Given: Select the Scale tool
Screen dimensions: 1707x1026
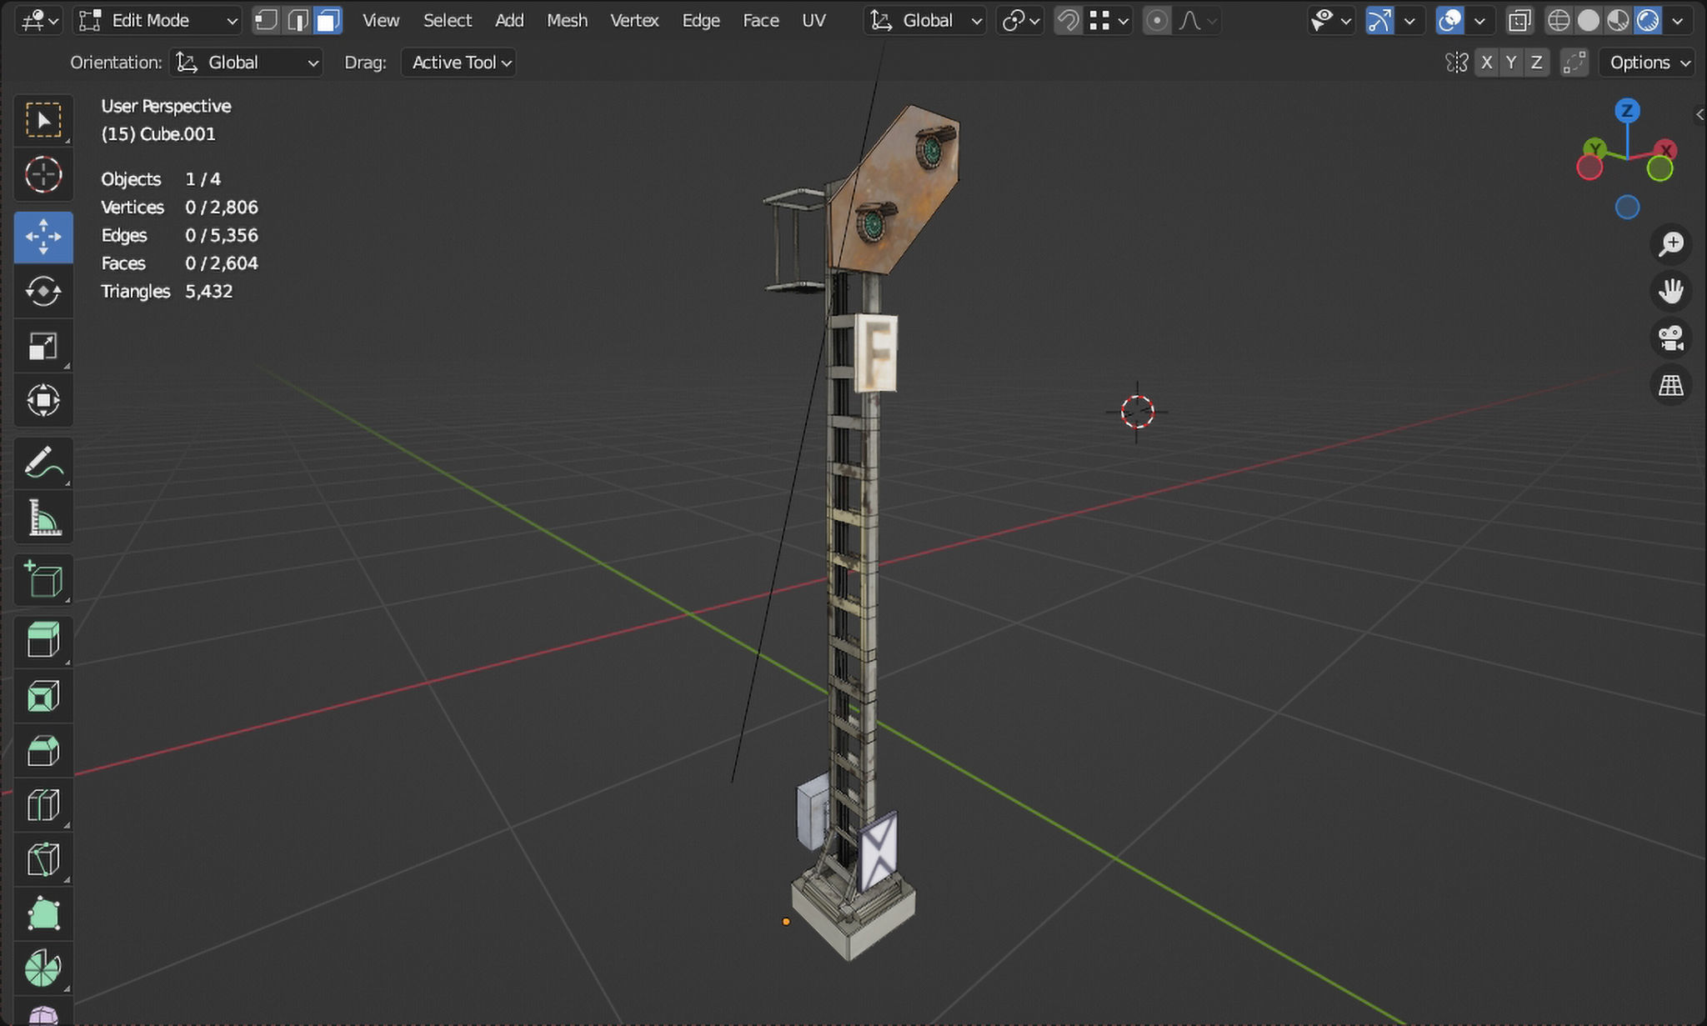Looking at the screenshot, I should 43,346.
